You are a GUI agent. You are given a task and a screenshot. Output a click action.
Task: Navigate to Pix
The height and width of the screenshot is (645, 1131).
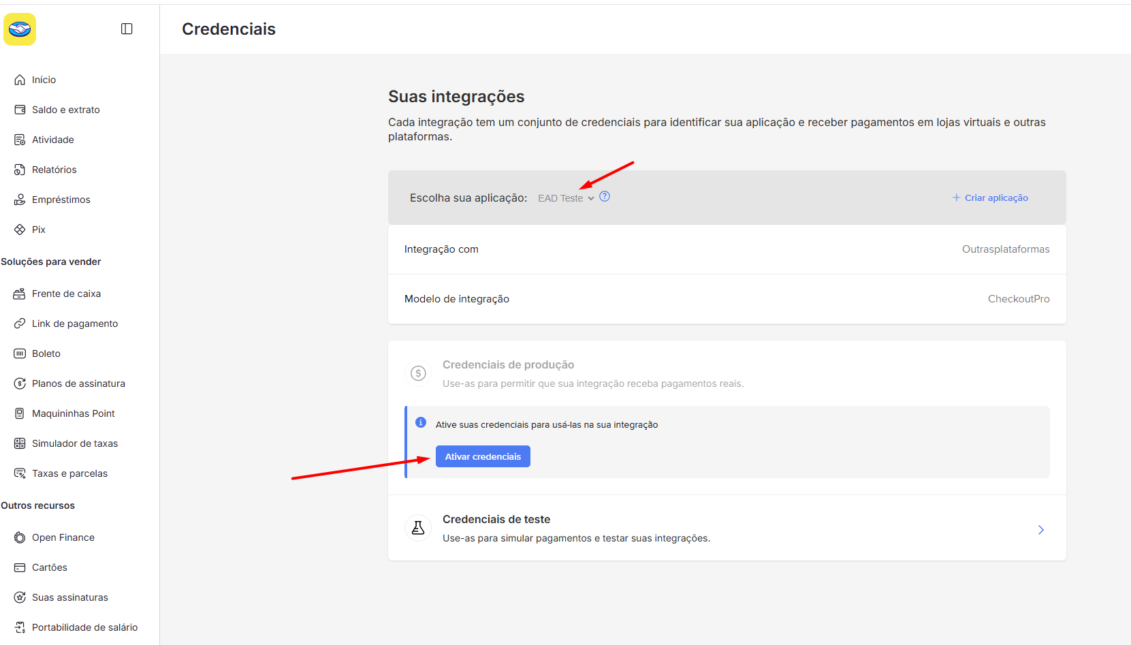39,230
